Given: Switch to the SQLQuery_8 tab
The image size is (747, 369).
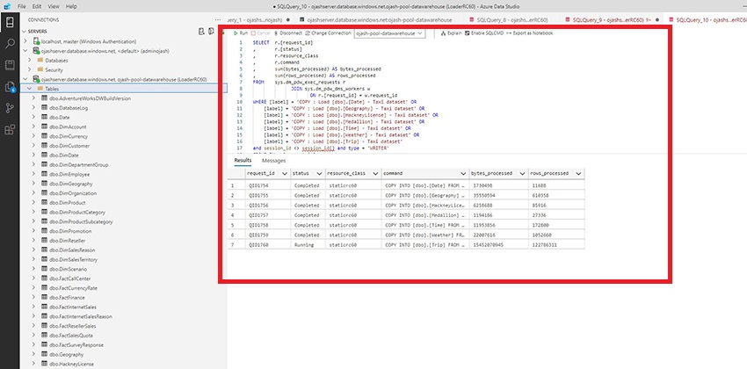Looking at the screenshot, I should coord(511,20).
